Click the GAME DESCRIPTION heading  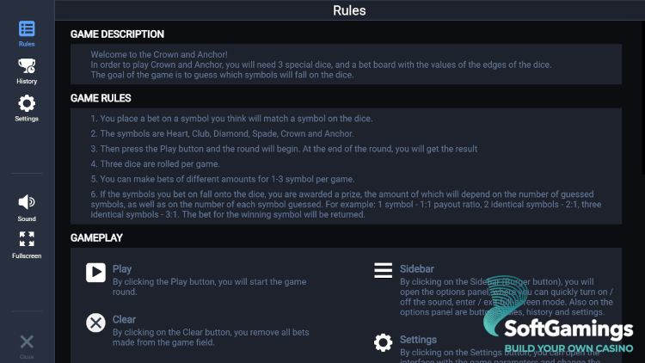point(117,34)
